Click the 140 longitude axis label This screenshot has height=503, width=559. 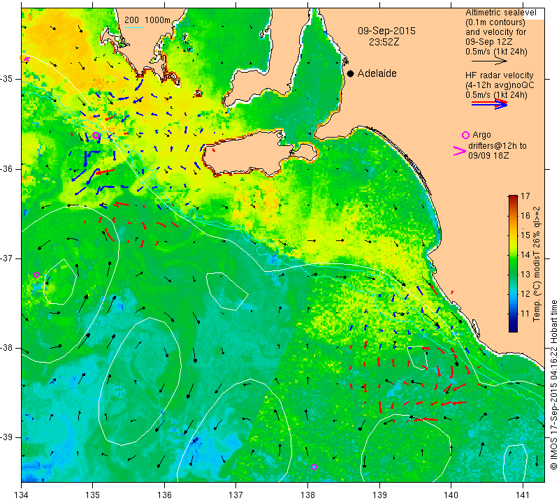coord(451,495)
